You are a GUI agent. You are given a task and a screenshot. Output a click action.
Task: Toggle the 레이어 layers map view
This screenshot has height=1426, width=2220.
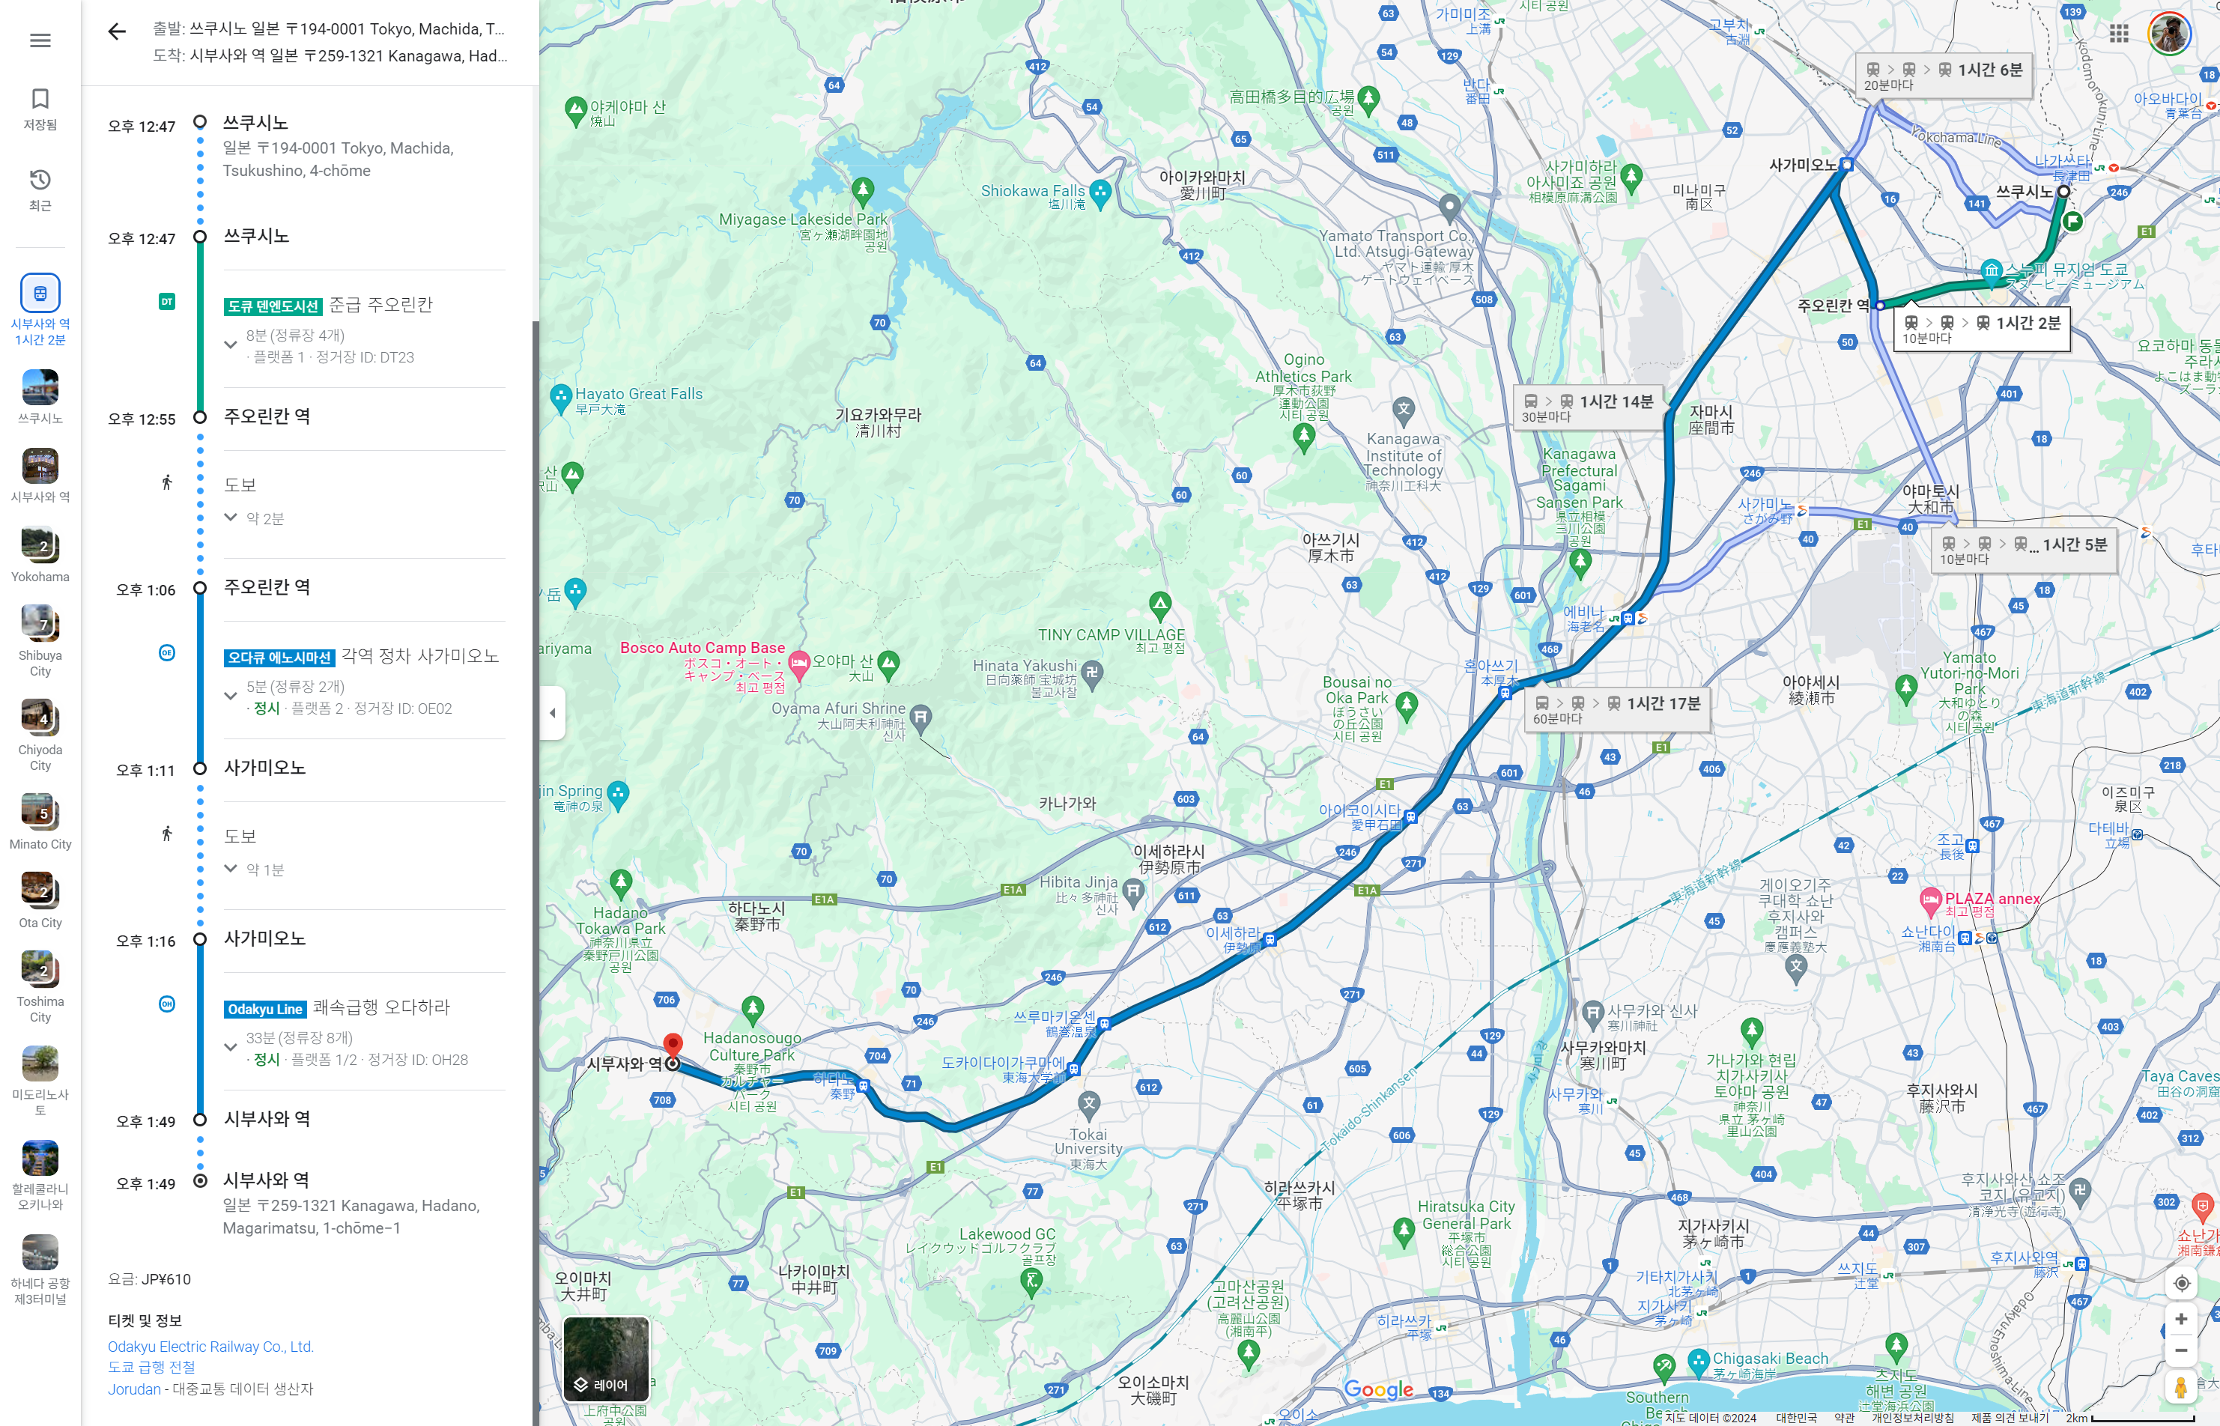coord(605,1358)
